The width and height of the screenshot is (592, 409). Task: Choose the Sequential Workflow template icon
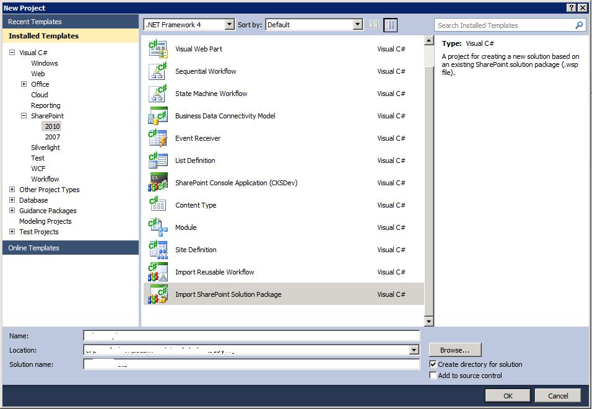(x=158, y=71)
